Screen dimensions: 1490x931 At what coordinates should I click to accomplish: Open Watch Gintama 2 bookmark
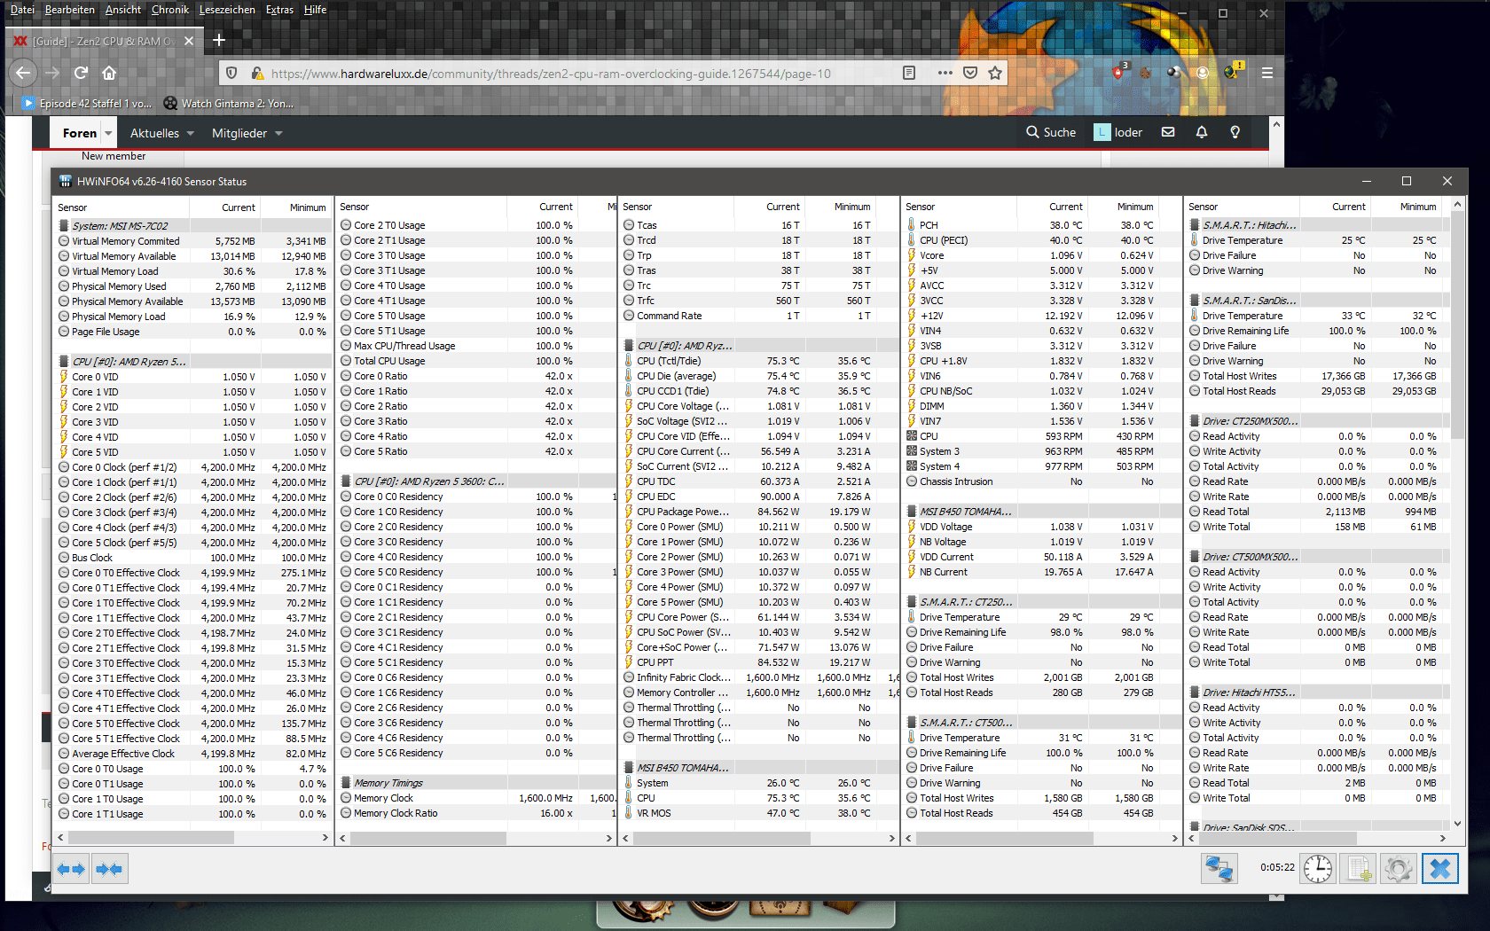tap(229, 103)
